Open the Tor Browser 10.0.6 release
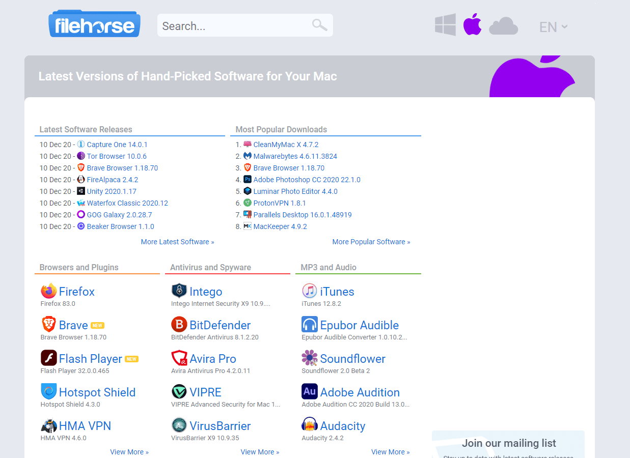This screenshot has width=630, height=458. point(117,156)
